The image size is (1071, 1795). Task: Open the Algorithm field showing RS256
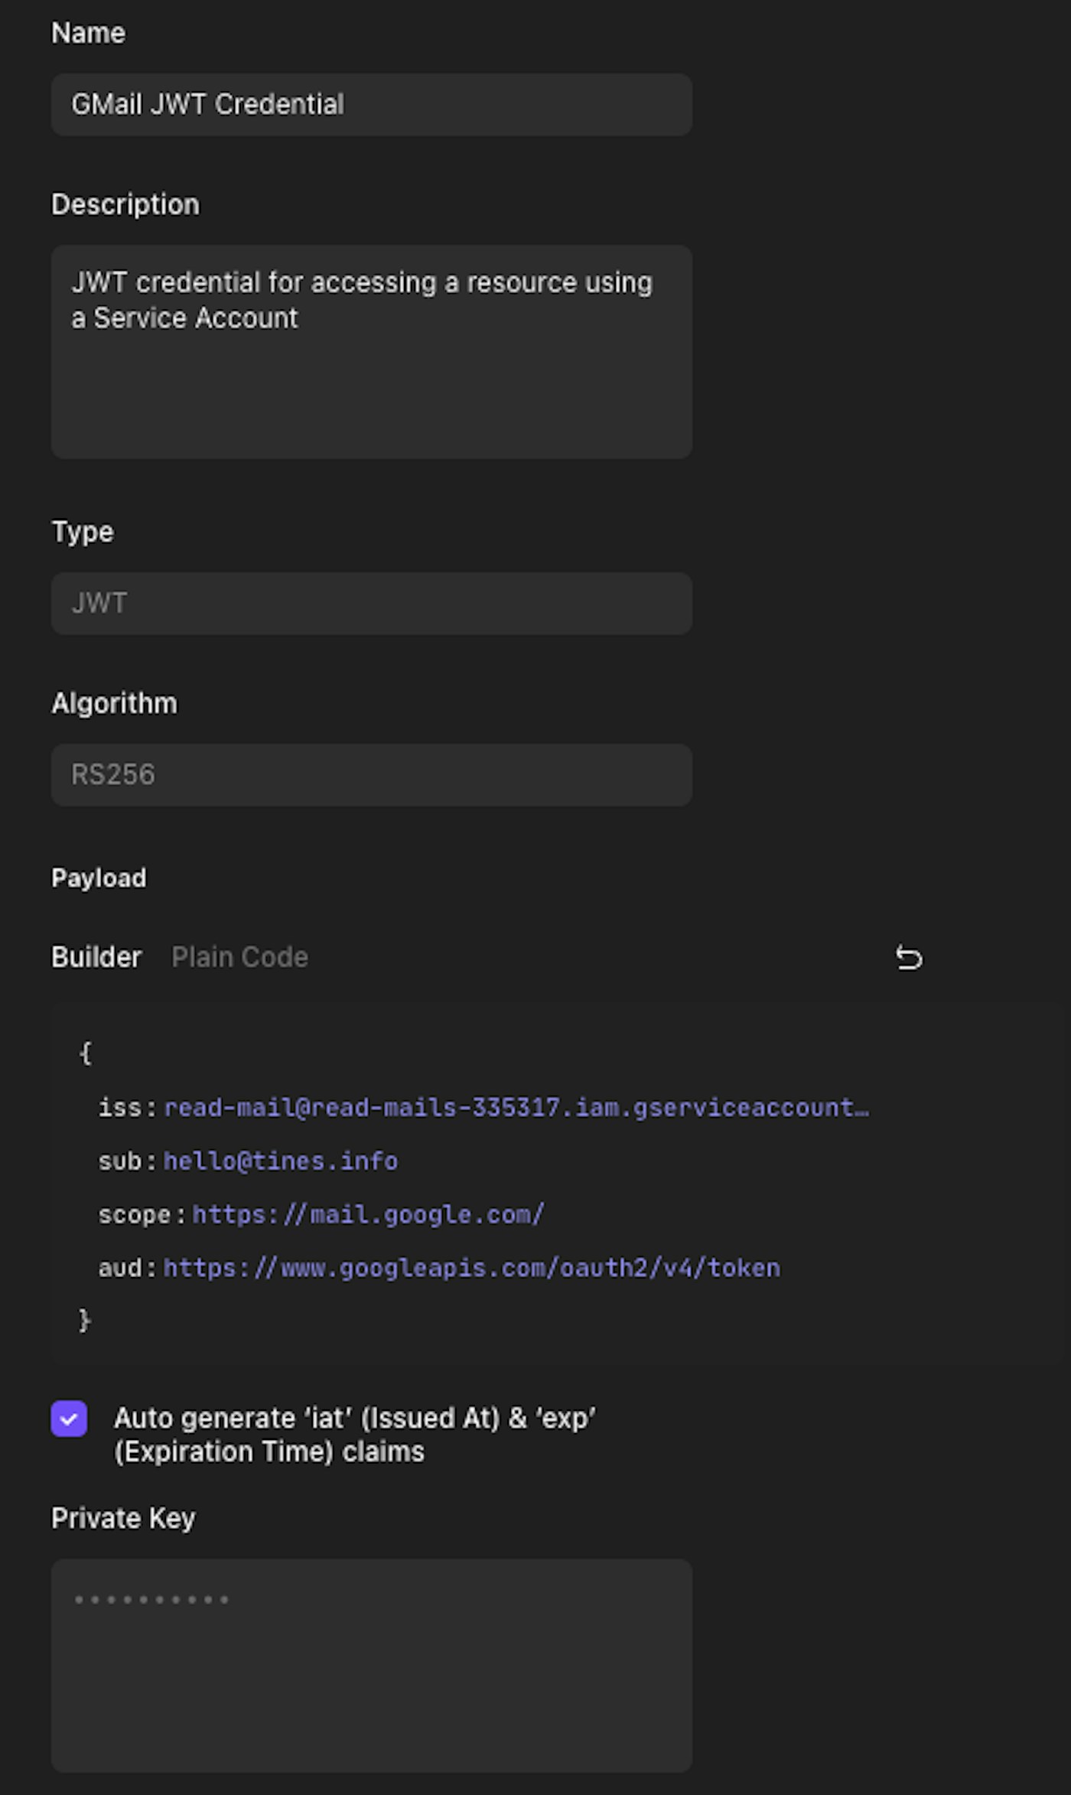click(372, 775)
